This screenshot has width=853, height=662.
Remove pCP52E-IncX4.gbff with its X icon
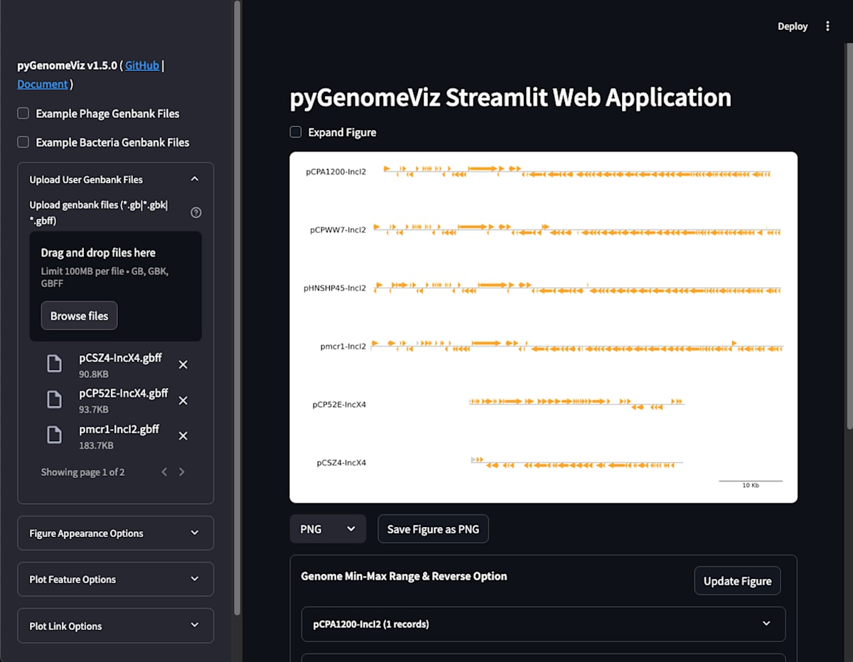click(x=183, y=401)
